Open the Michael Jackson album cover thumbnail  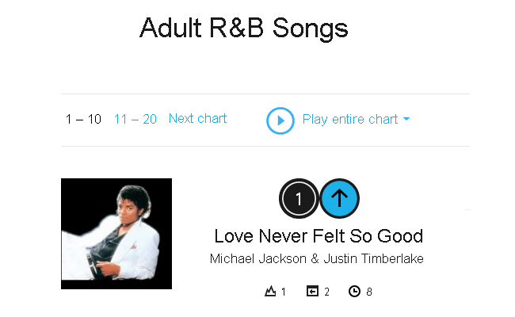coord(116,234)
